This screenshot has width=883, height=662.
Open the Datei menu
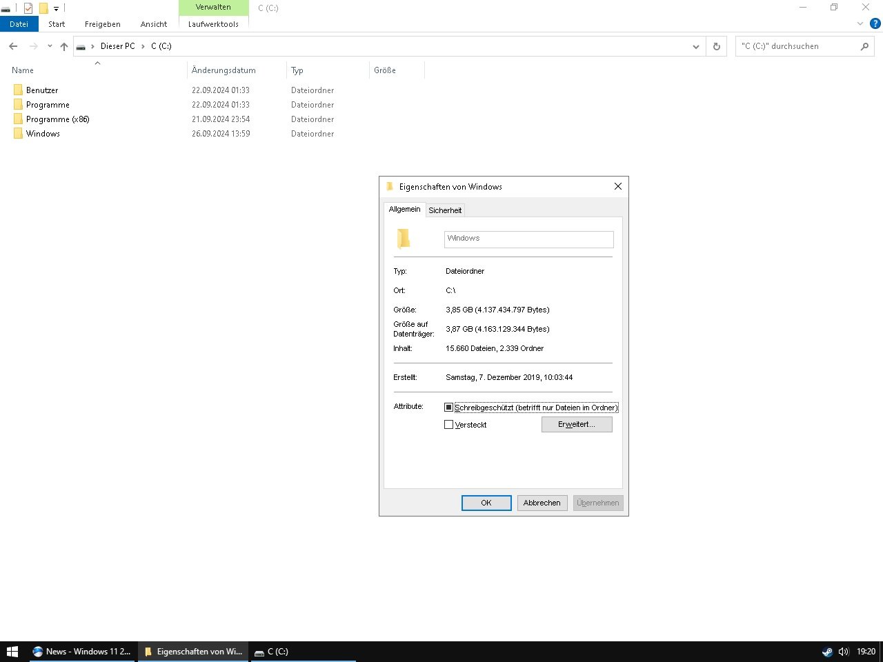[19, 24]
